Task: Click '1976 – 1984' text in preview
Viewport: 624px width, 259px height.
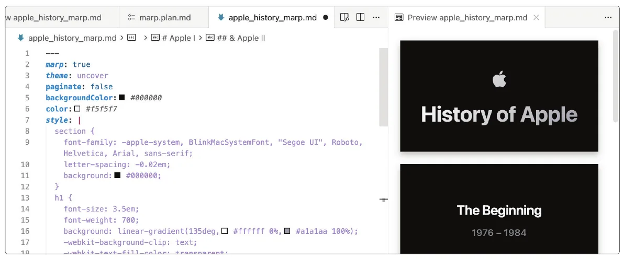Action: pos(499,233)
